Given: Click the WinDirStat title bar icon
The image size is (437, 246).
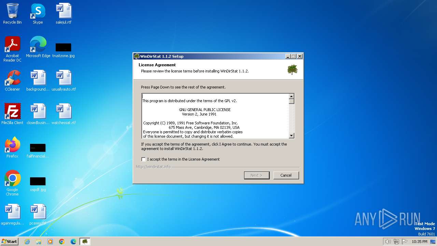Looking at the screenshot, I should pos(137,56).
